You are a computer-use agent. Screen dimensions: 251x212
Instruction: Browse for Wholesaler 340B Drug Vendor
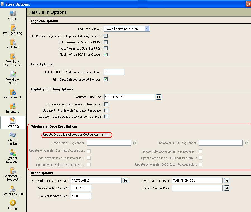pos(246,143)
